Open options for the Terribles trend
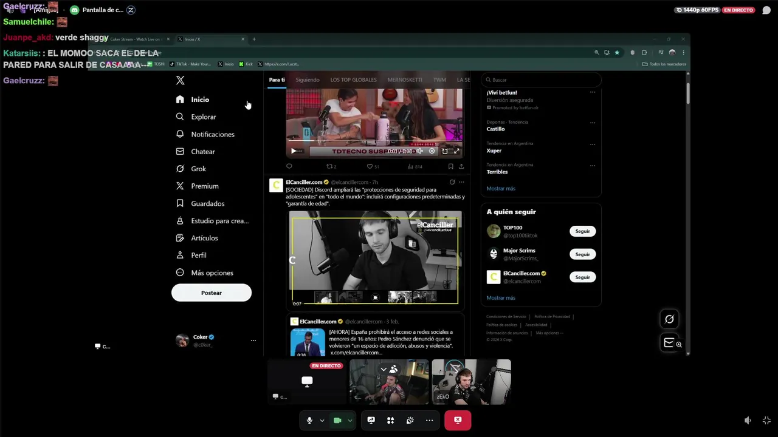The width and height of the screenshot is (778, 437). 593,165
